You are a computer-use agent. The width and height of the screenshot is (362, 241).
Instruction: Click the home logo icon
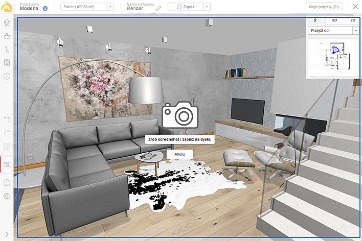point(8,7)
